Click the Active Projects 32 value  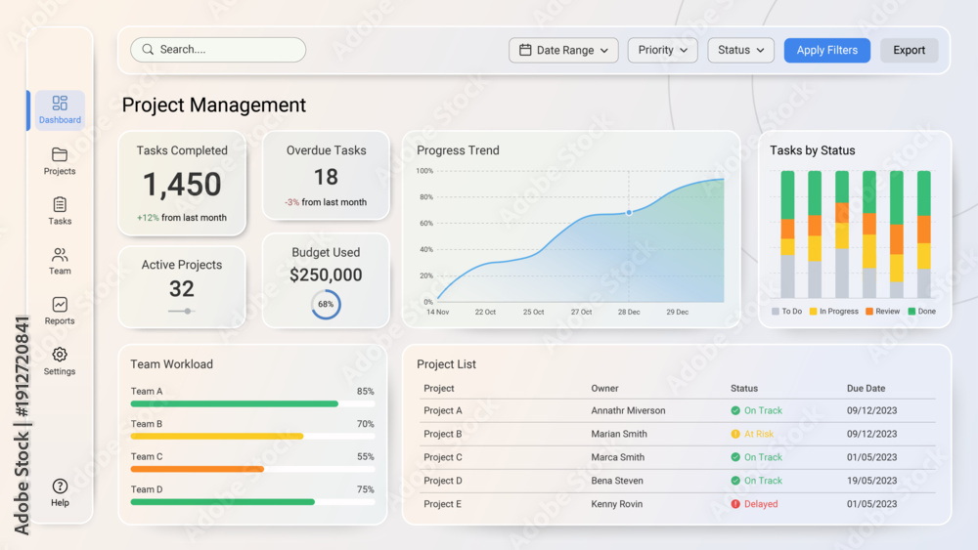[182, 288]
